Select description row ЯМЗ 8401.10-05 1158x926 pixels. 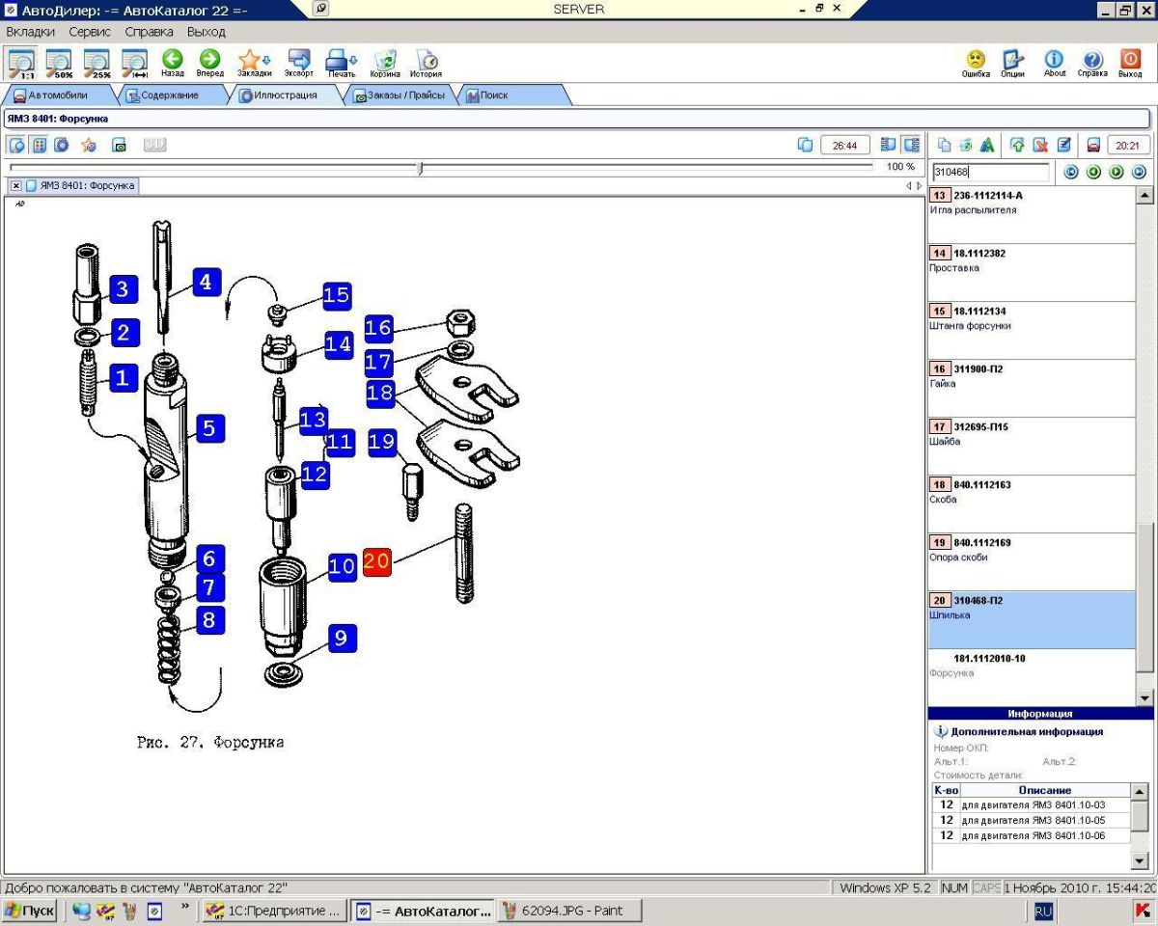1031,820
